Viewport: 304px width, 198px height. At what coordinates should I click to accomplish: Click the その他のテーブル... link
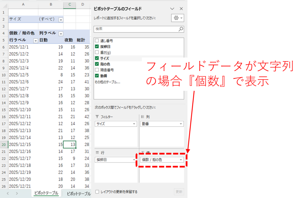pos(107,82)
